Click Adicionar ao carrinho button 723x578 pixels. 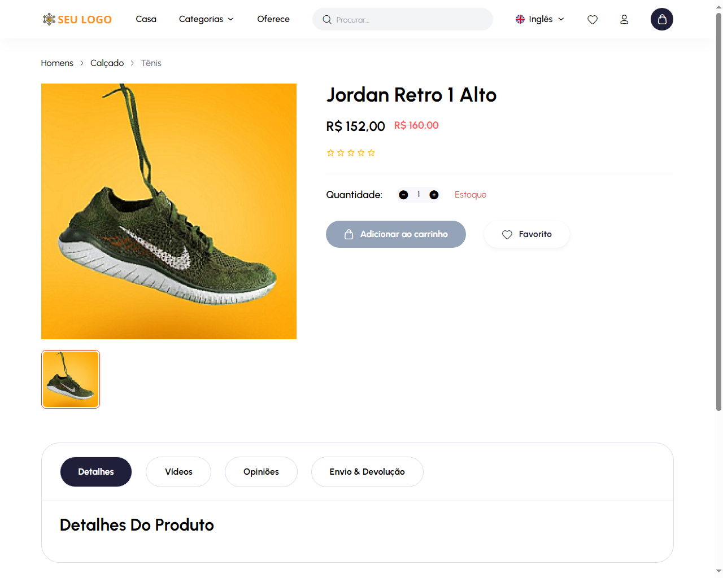pyautogui.click(x=395, y=234)
